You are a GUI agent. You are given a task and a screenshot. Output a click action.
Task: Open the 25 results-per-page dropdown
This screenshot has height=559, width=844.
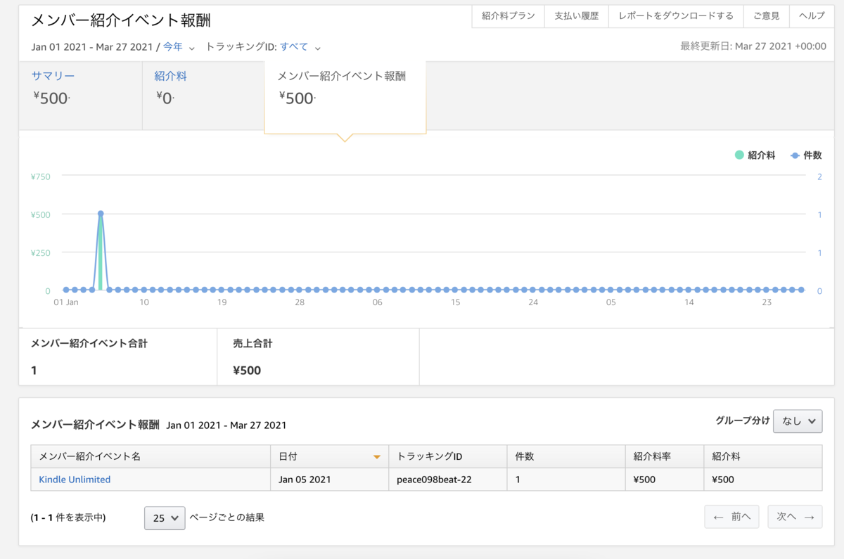pos(165,518)
